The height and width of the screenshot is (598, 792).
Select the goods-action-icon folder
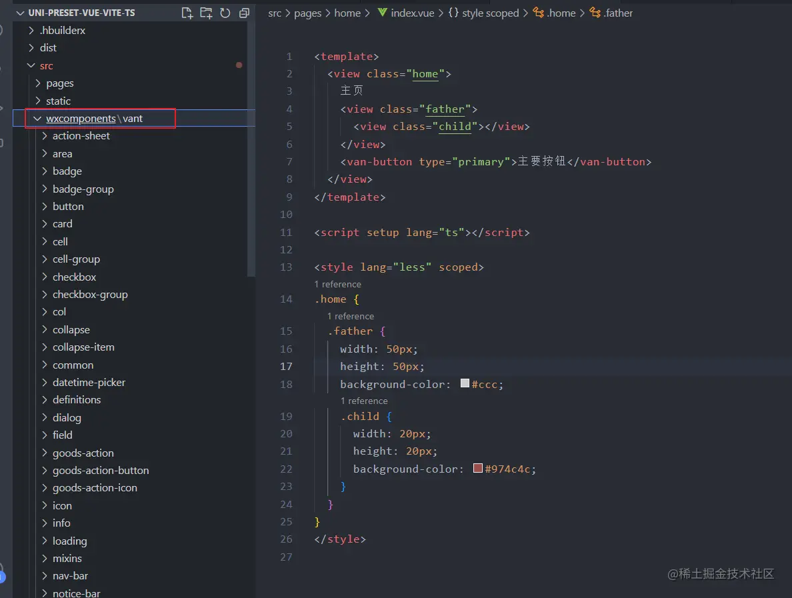pyautogui.click(x=95, y=488)
